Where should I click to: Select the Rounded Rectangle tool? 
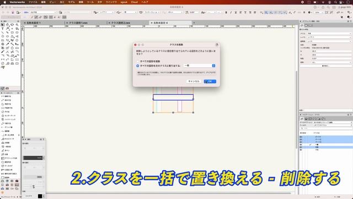coord(17,33)
